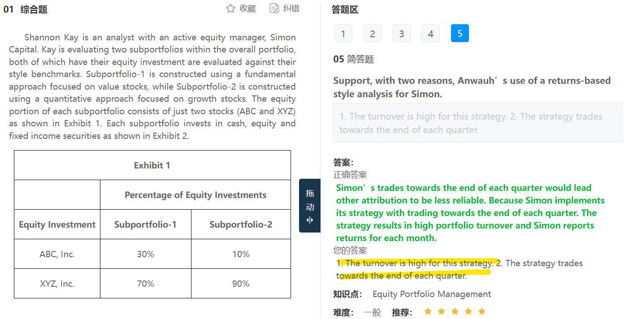Select the highlighted question 5 button
Viewport: 642px width, 319px height.
click(x=460, y=34)
